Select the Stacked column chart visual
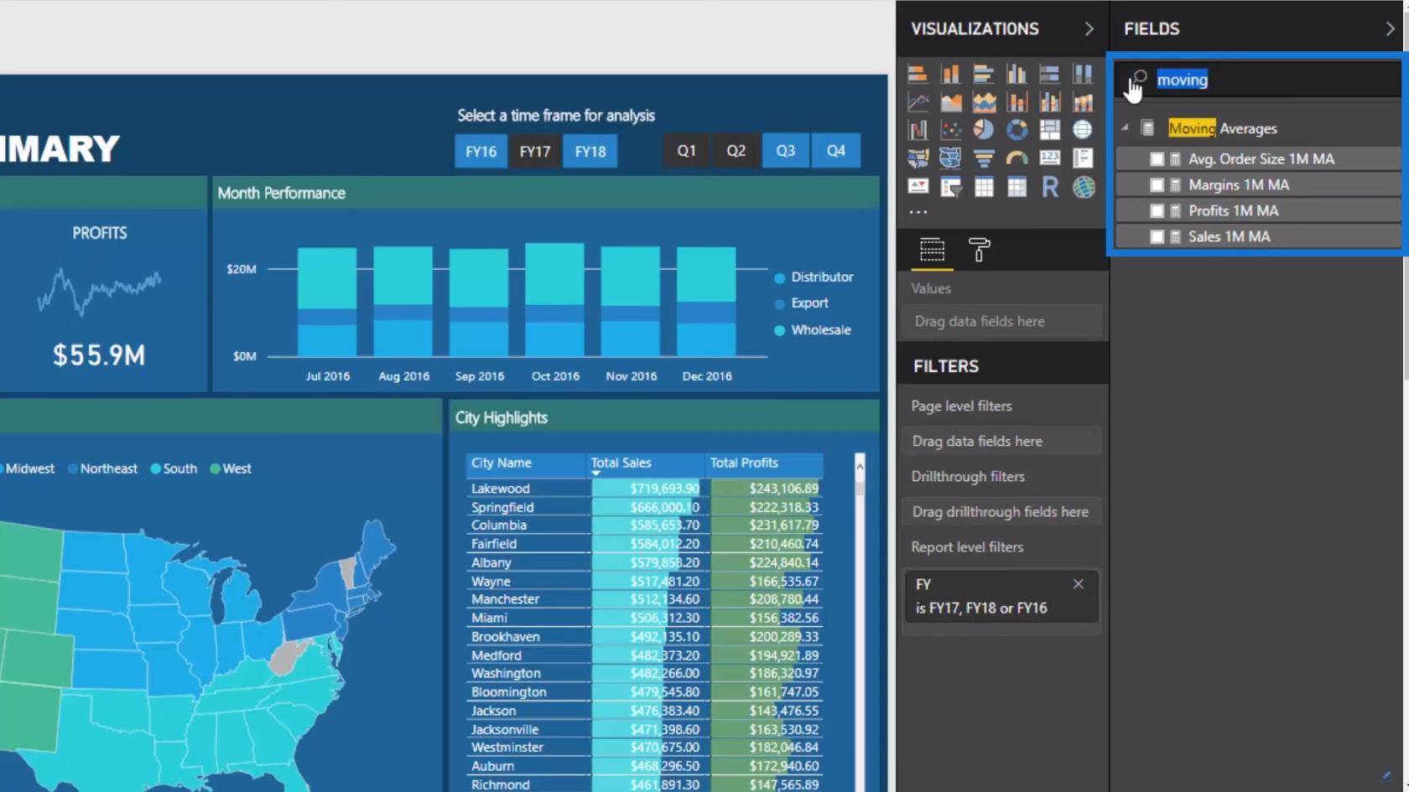The image size is (1409, 792). pos(951,75)
